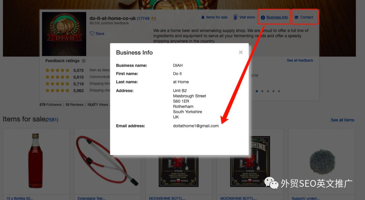This screenshot has width=365, height=200.
Task: Click the 99.5% positive feedback text
Action: pos(109,23)
